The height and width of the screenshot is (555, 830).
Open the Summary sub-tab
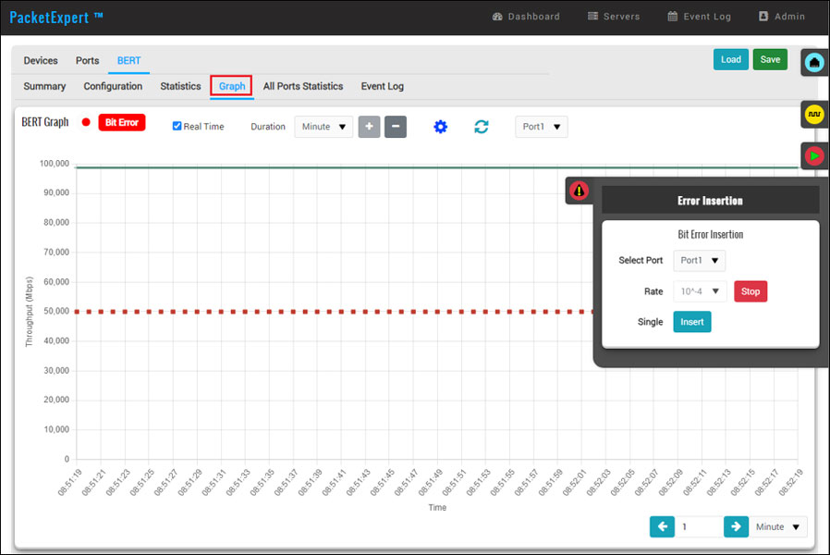(44, 86)
